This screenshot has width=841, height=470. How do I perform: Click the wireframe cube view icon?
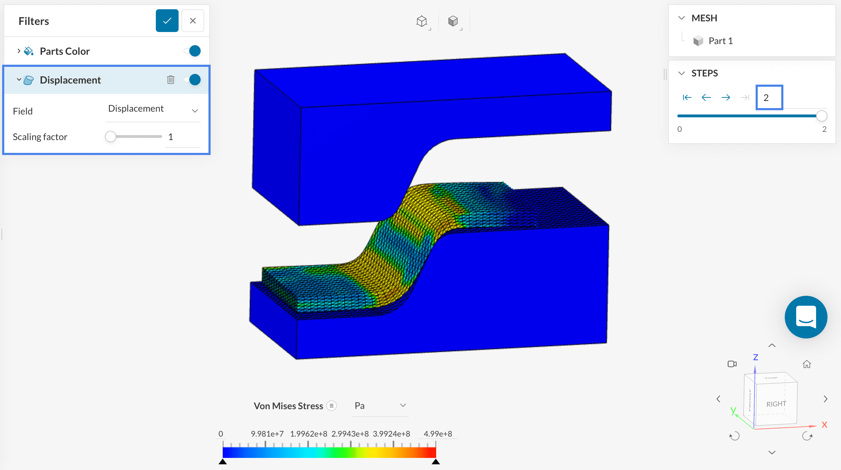point(422,21)
